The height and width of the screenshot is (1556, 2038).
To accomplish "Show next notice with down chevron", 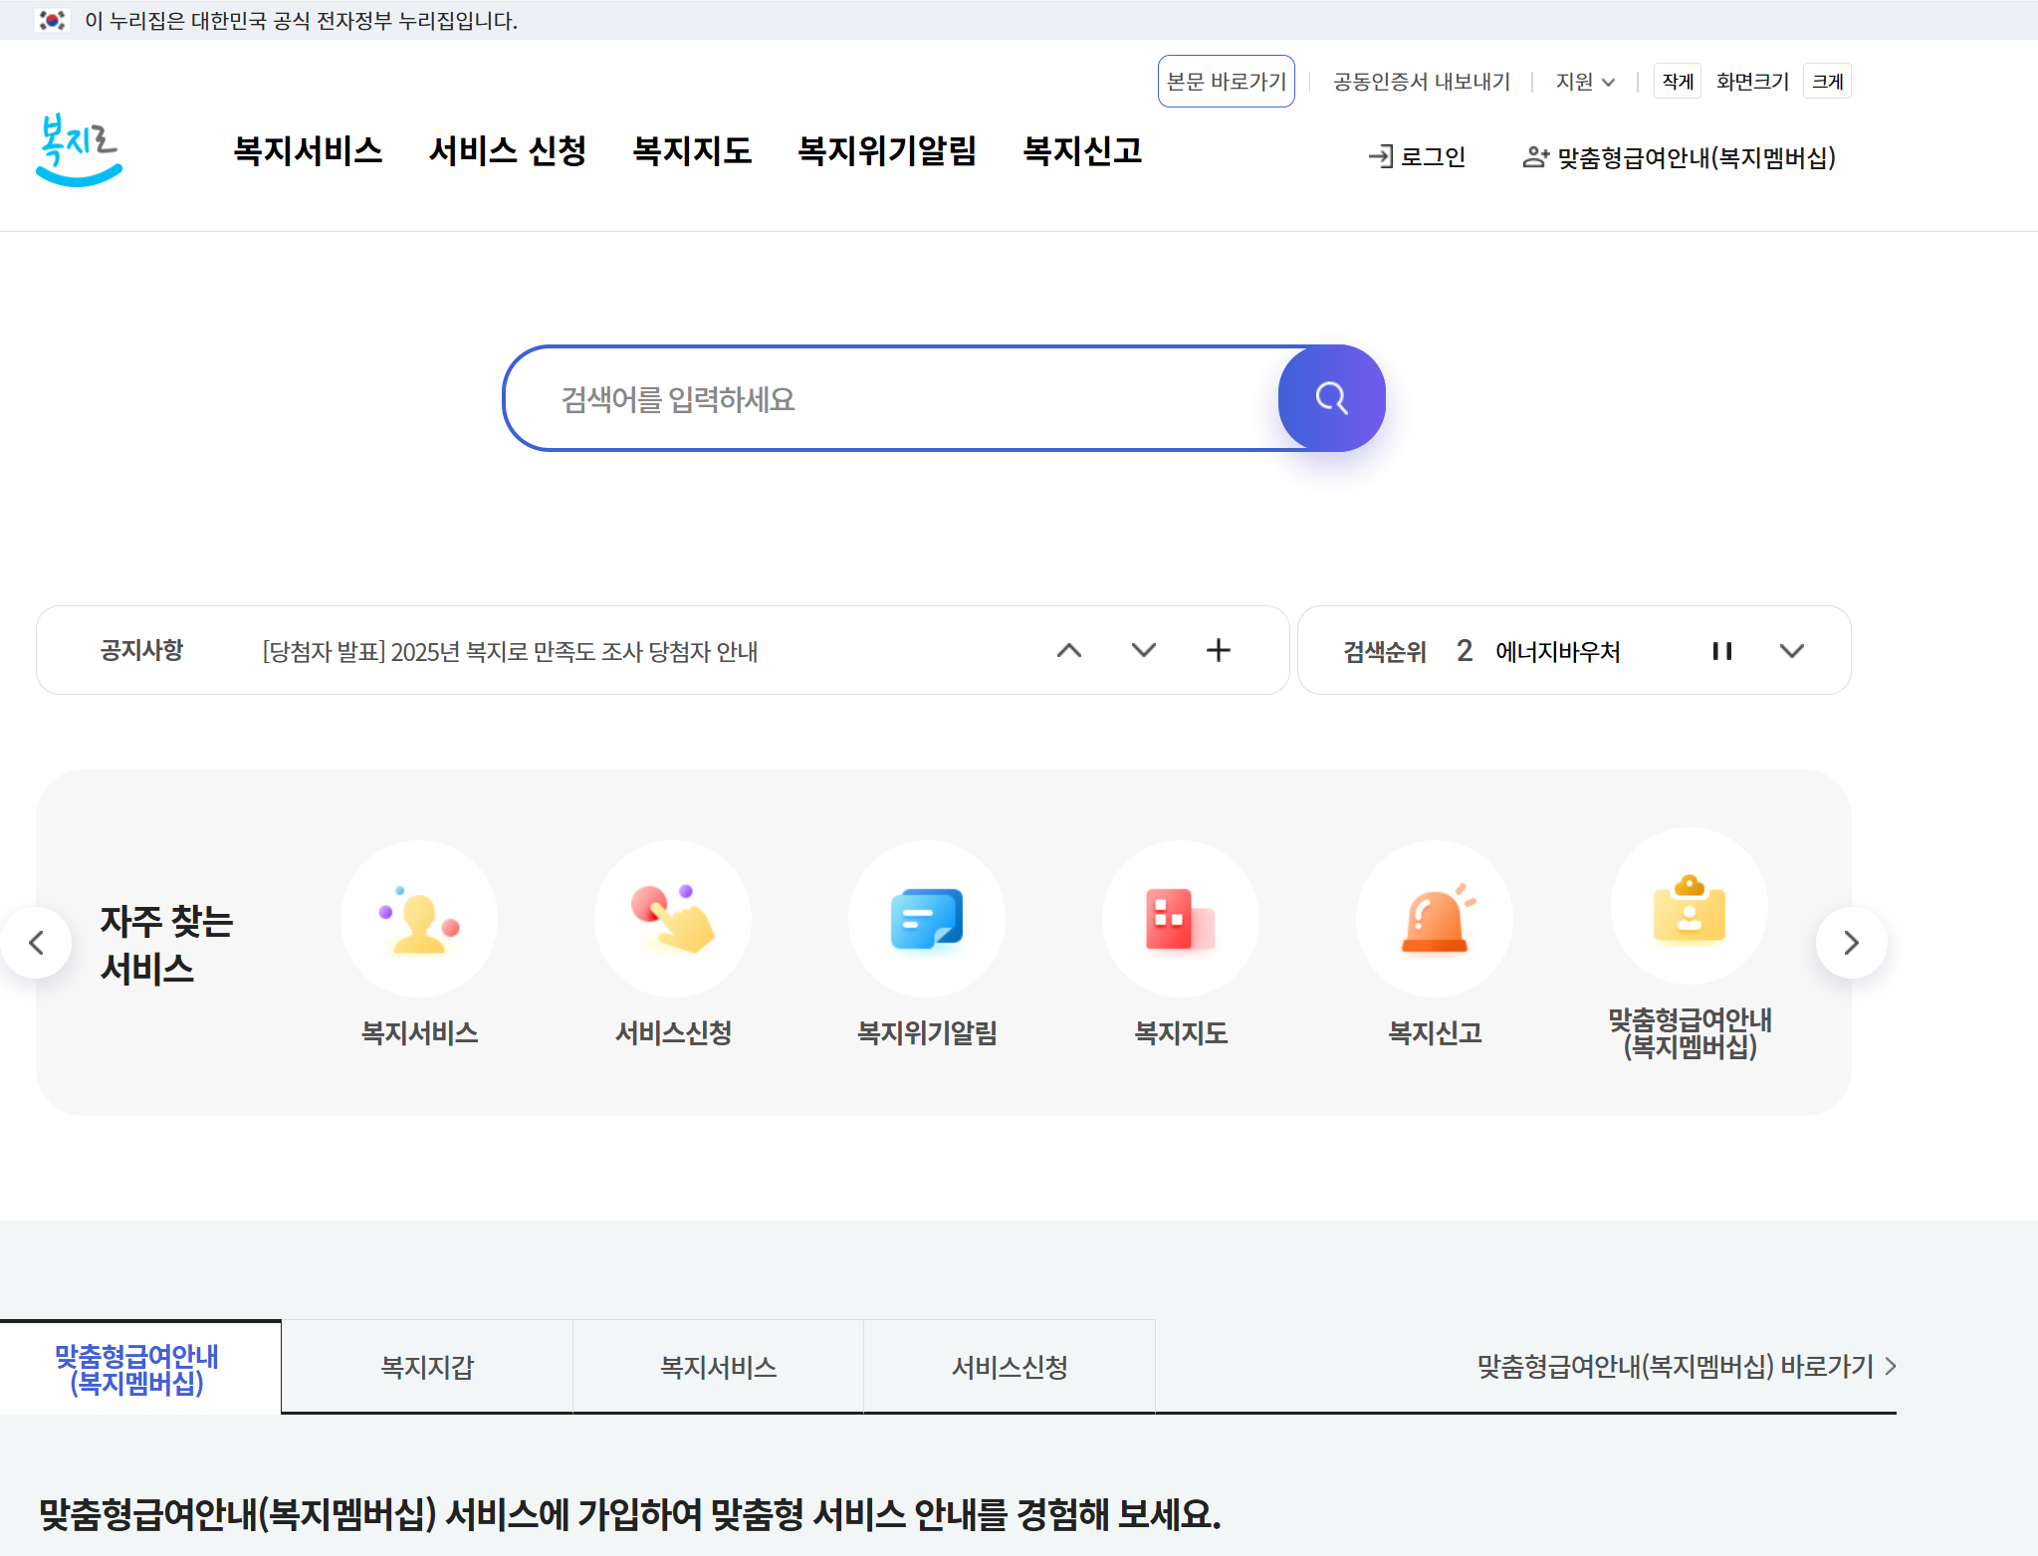I will (1144, 651).
